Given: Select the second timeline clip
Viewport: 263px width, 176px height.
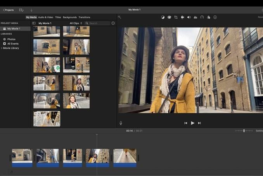Looking at the screenshot, I should [x=48, y=158].
